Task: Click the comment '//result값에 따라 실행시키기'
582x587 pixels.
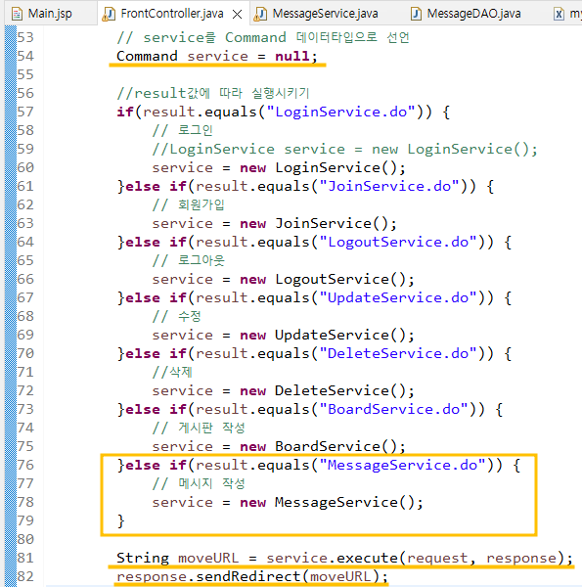Action: [x=213, y=93]
